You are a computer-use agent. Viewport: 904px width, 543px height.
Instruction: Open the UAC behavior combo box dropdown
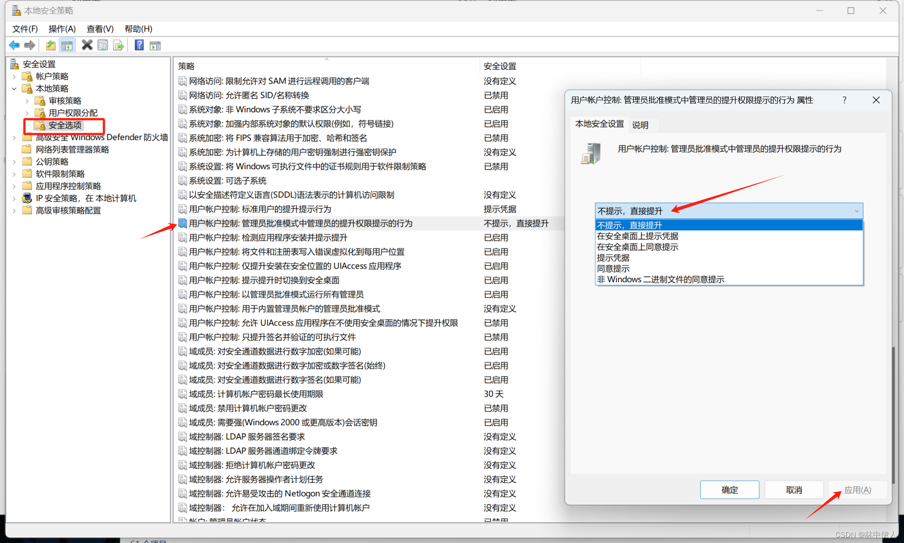856,211
